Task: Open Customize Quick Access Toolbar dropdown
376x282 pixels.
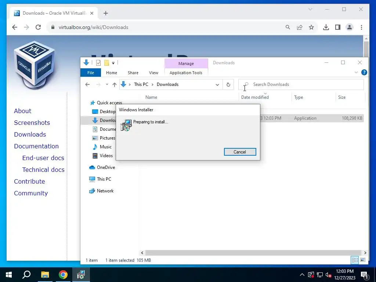Action: tap(113, 63)
